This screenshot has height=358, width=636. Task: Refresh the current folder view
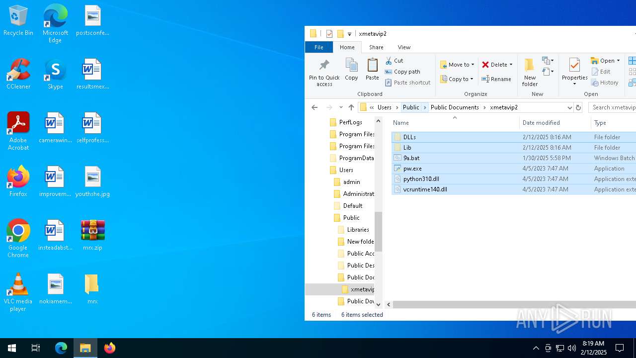click(x=578, y=107)
